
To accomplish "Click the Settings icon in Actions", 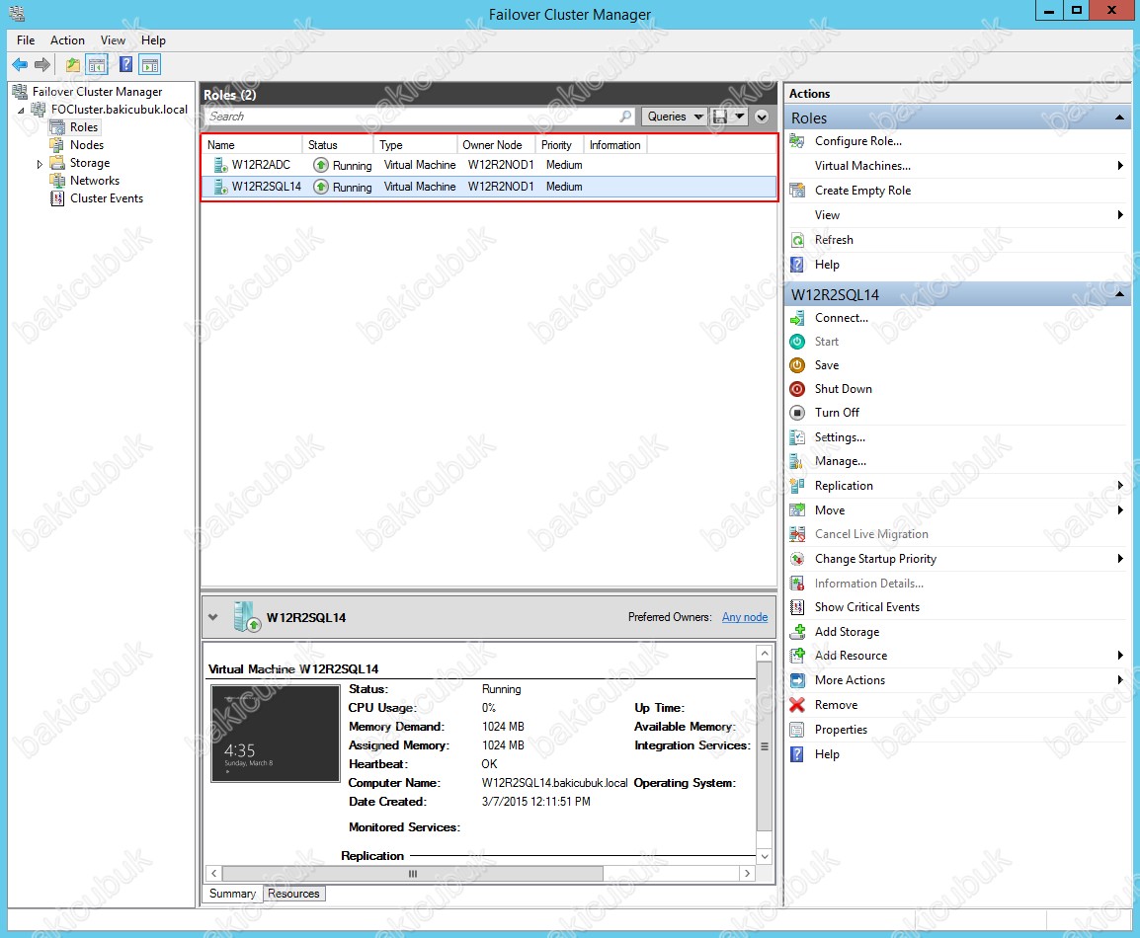I will point(797,437).
